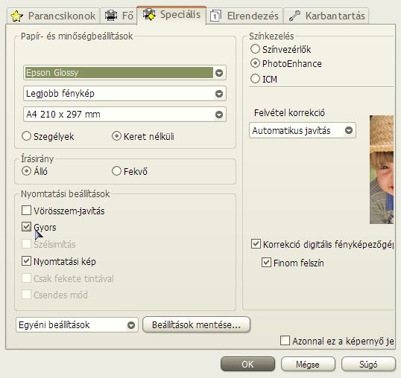Expand the Legjobb fénykép quality dropdown
This screenshot has height=378, width=401.
[124, 94]
